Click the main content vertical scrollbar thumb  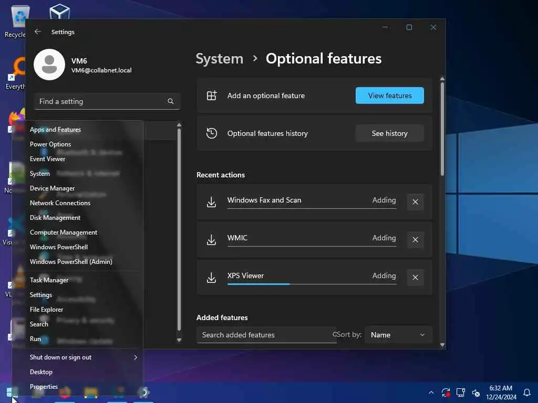point(442,129)
